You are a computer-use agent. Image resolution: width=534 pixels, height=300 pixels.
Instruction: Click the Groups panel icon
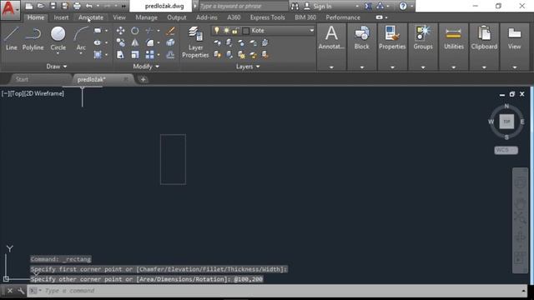[423, 34]
